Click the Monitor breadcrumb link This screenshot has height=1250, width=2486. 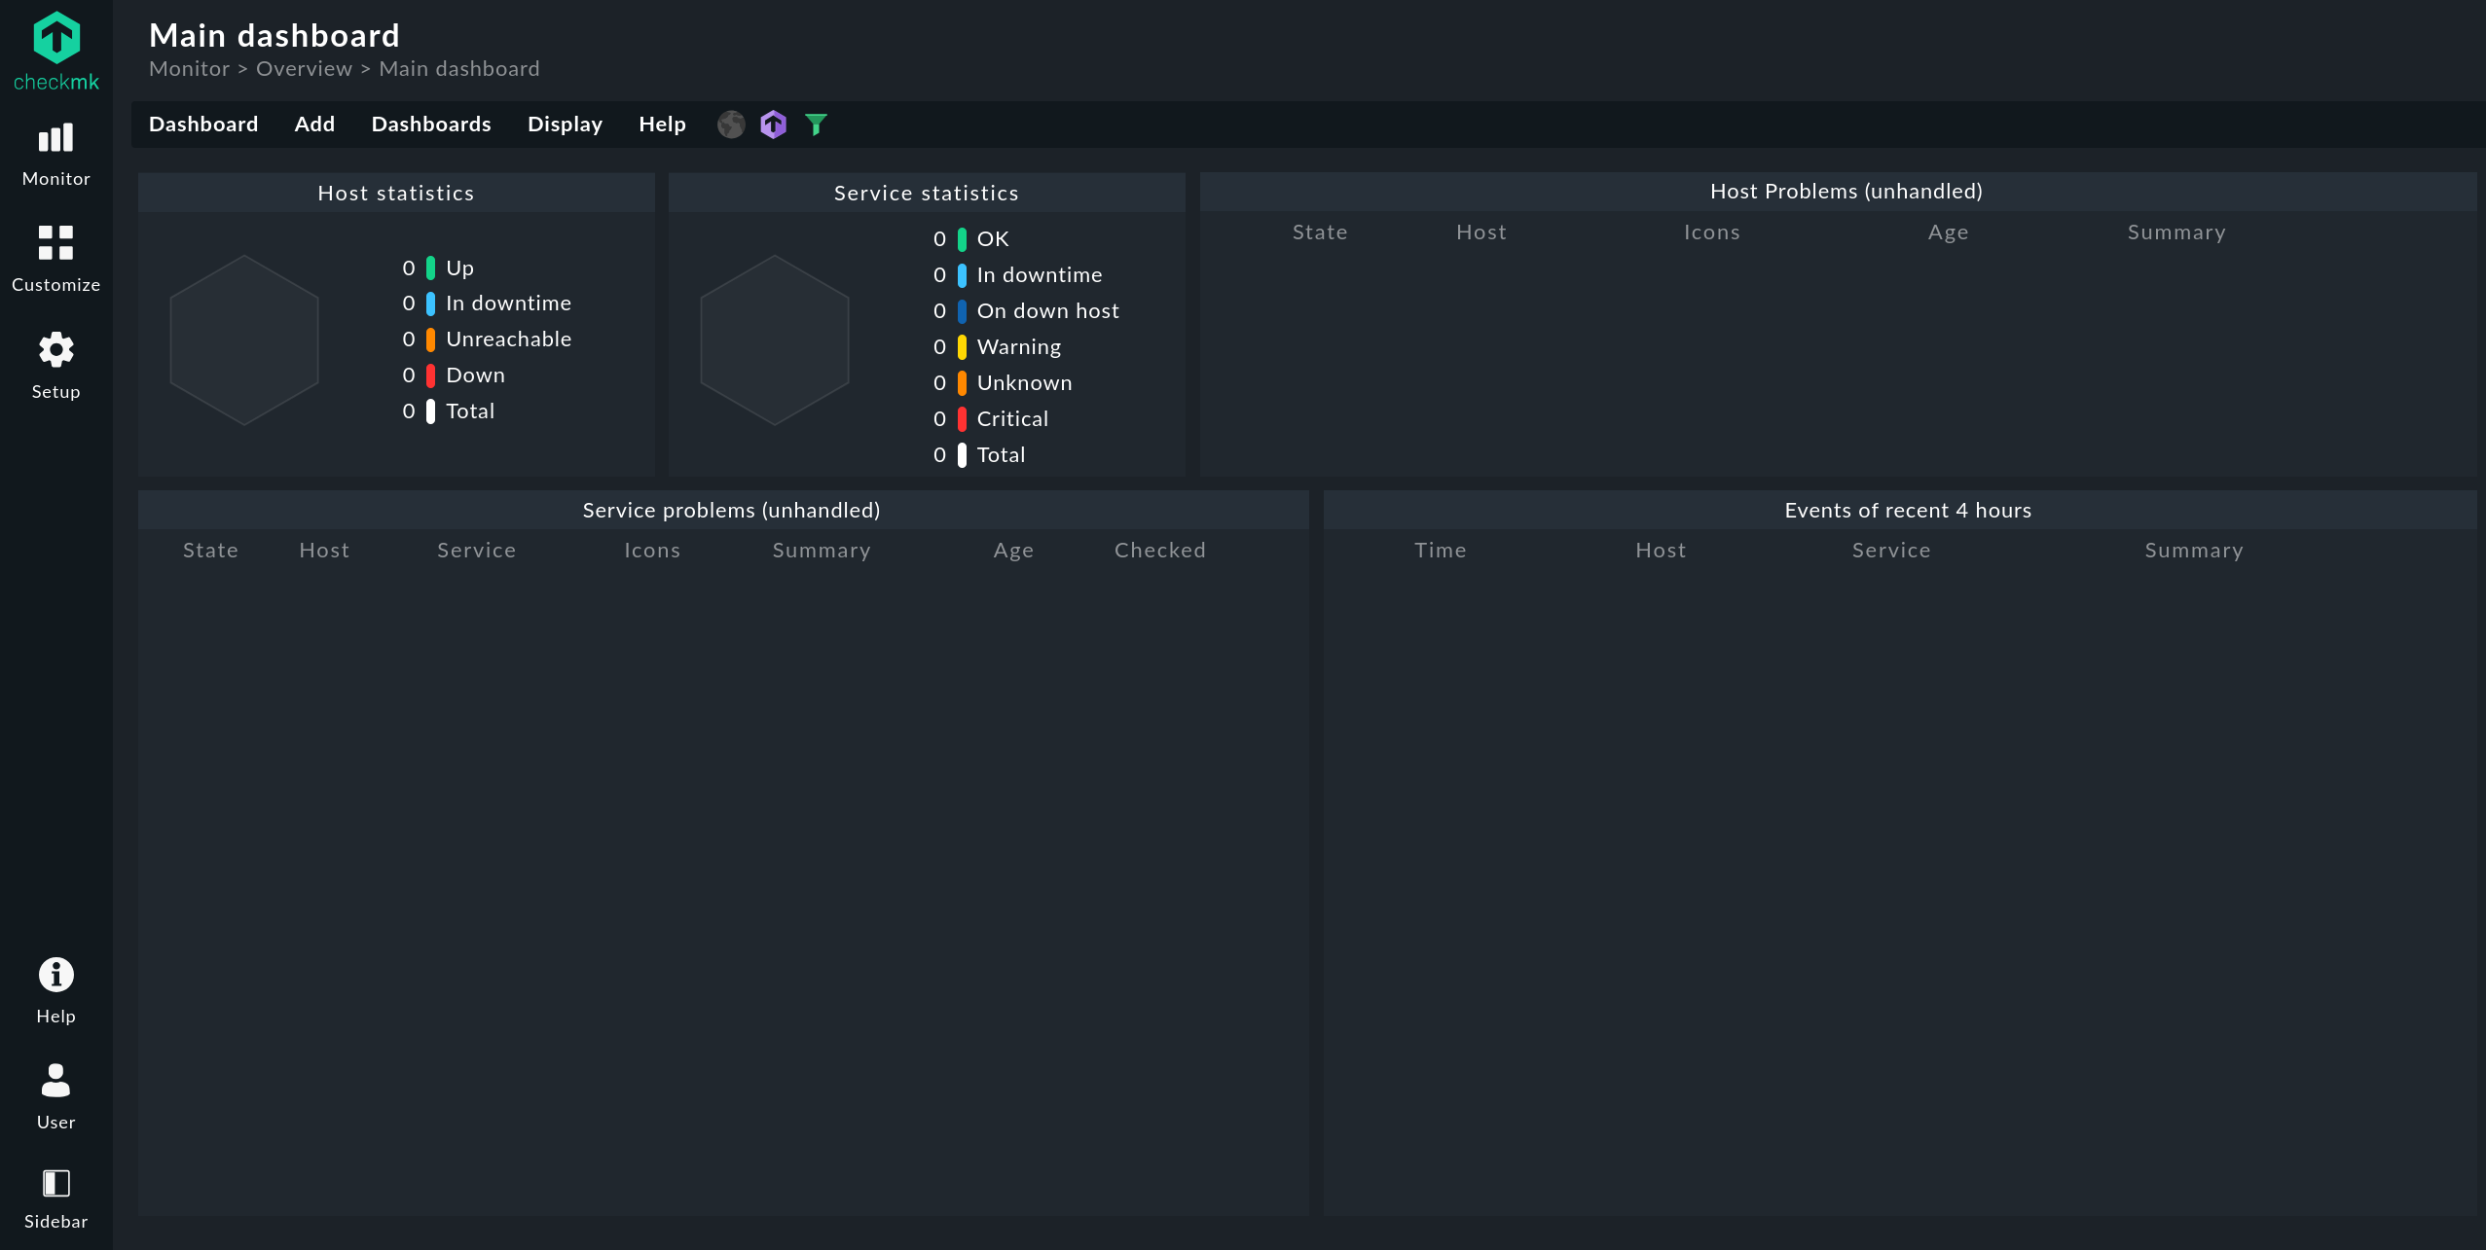click(189, 69)
